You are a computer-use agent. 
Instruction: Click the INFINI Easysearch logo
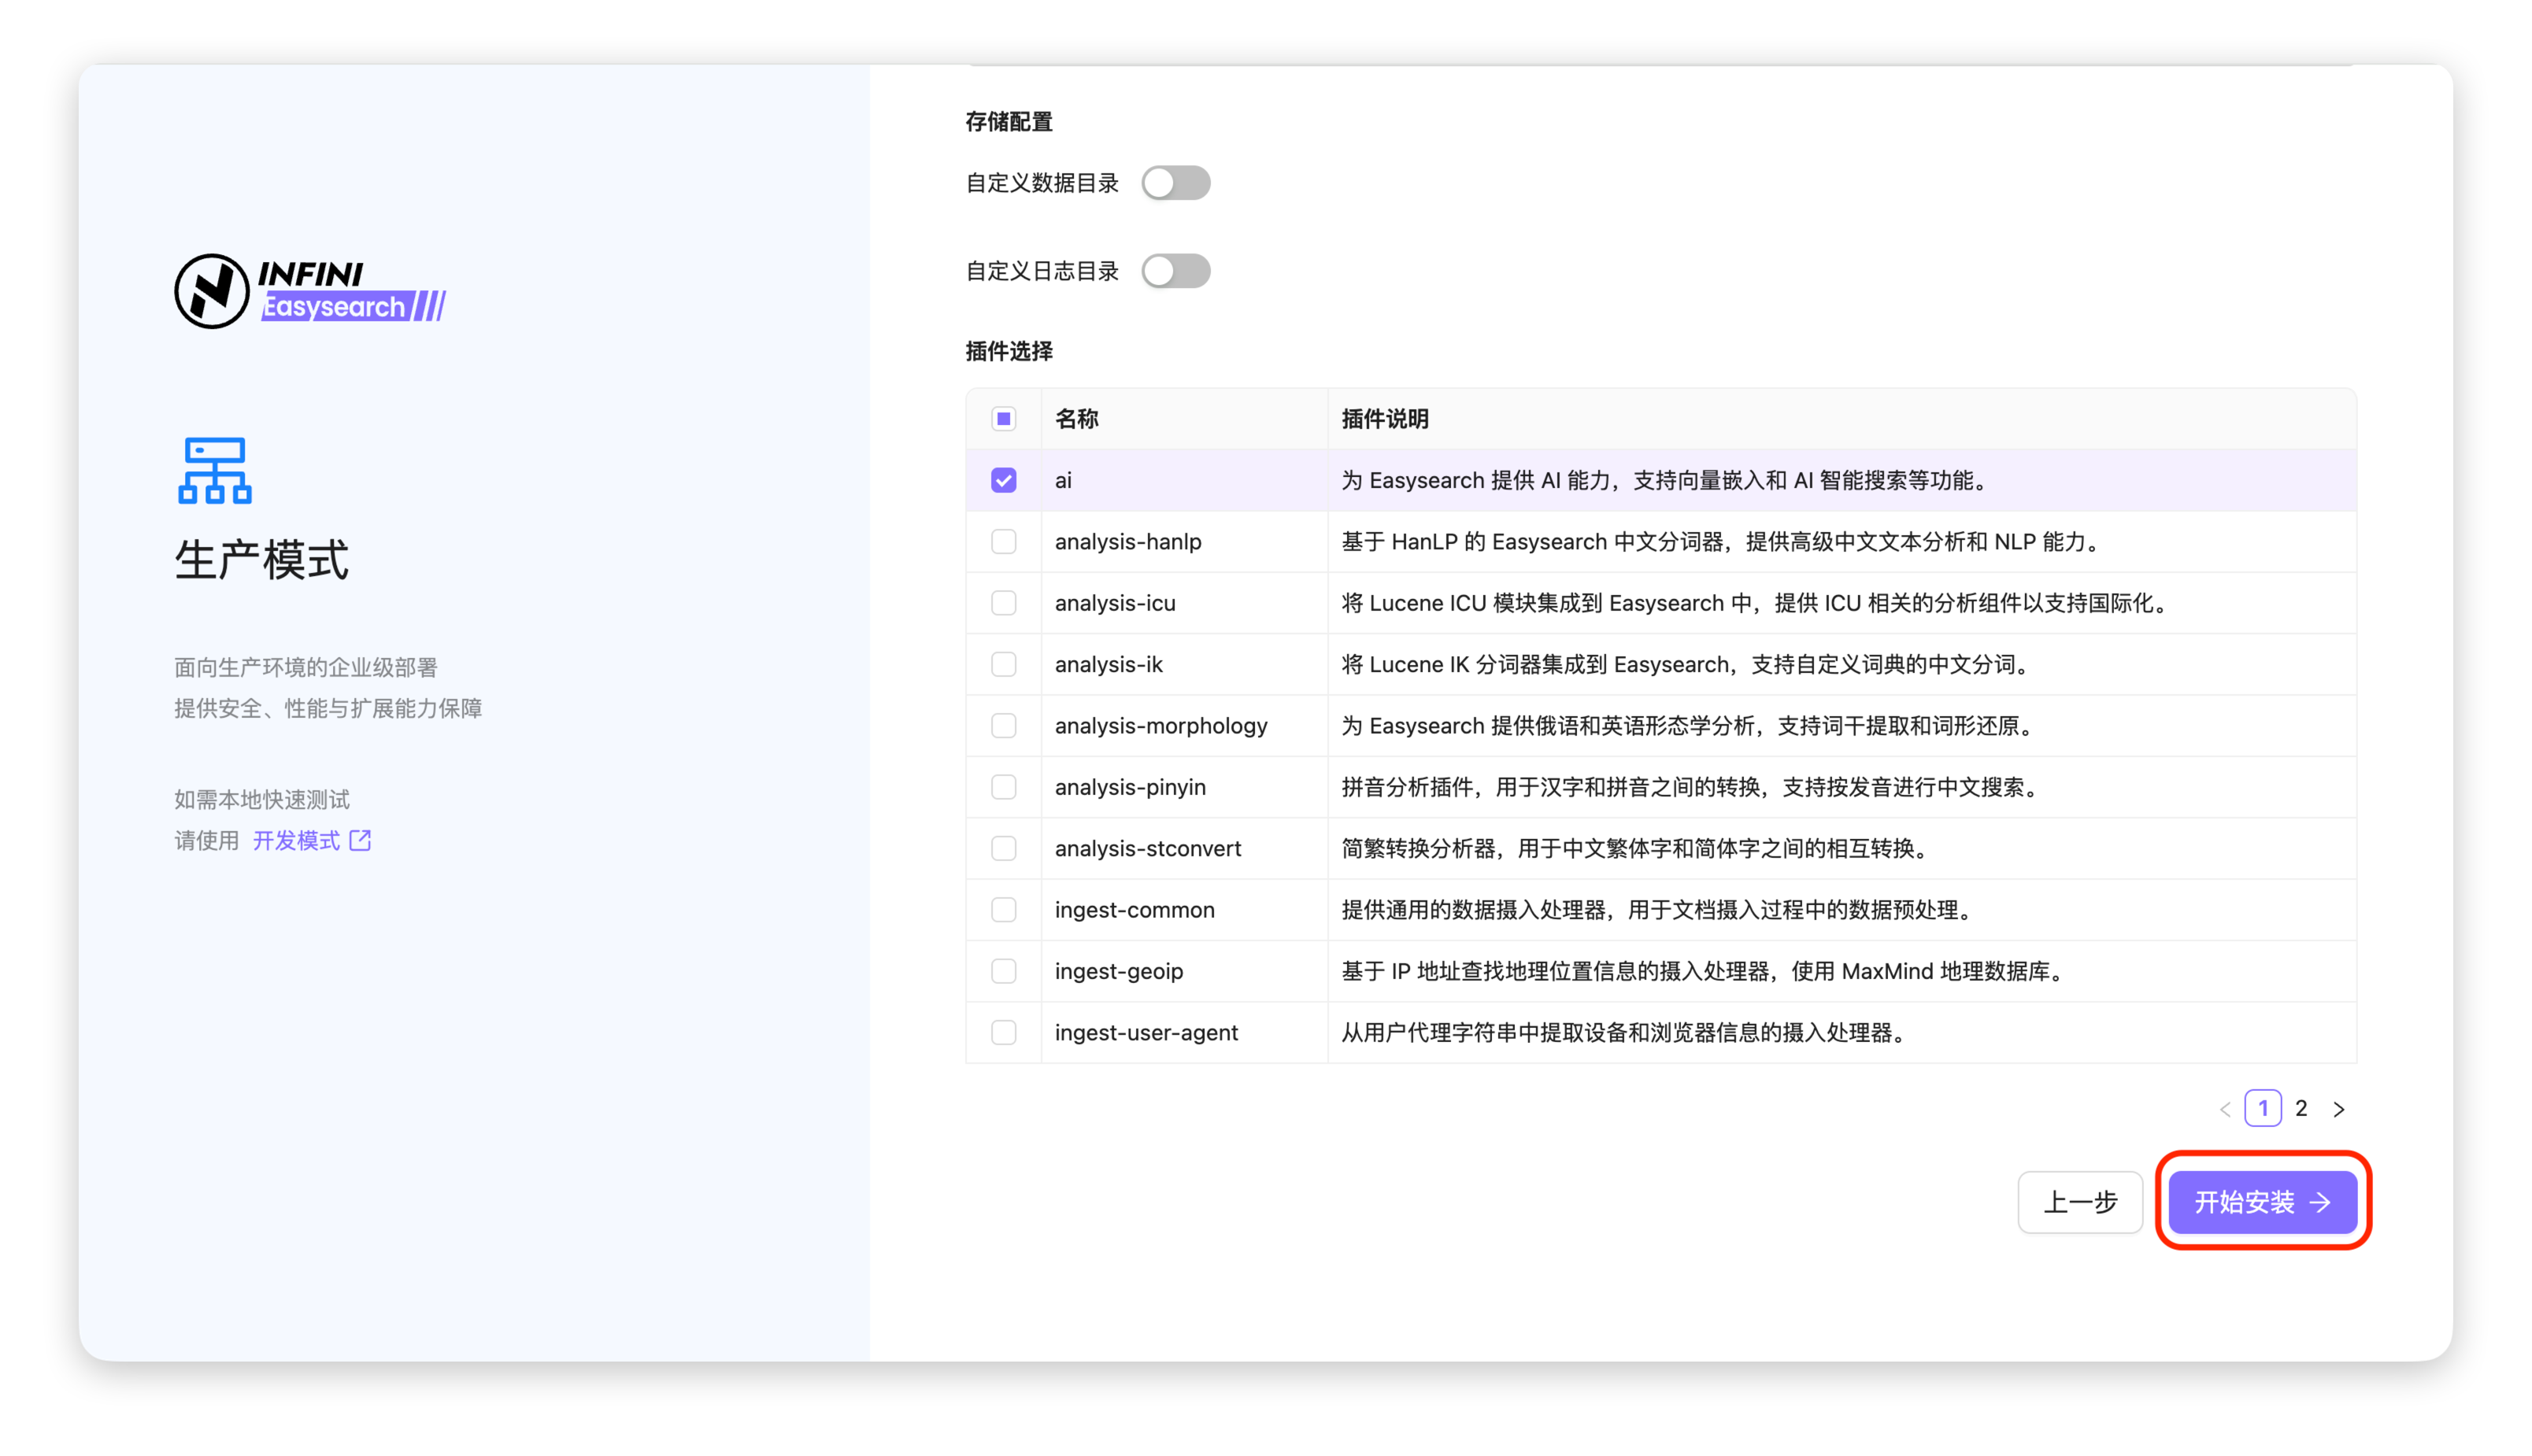[x=310, y=291]
